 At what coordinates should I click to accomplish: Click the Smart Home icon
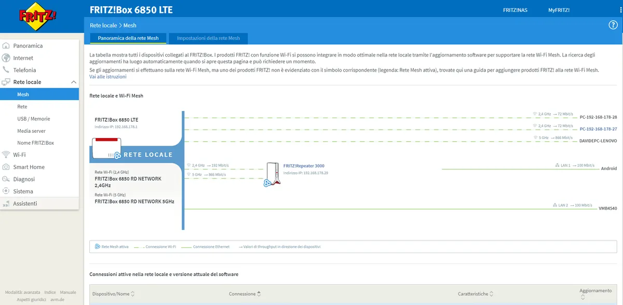point(6,167)
